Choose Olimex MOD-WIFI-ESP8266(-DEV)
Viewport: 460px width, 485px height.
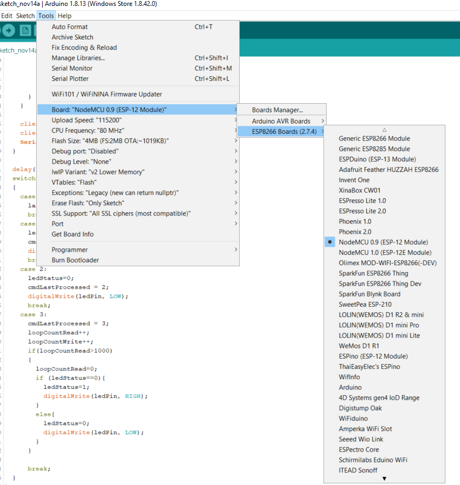coord(384,263)
